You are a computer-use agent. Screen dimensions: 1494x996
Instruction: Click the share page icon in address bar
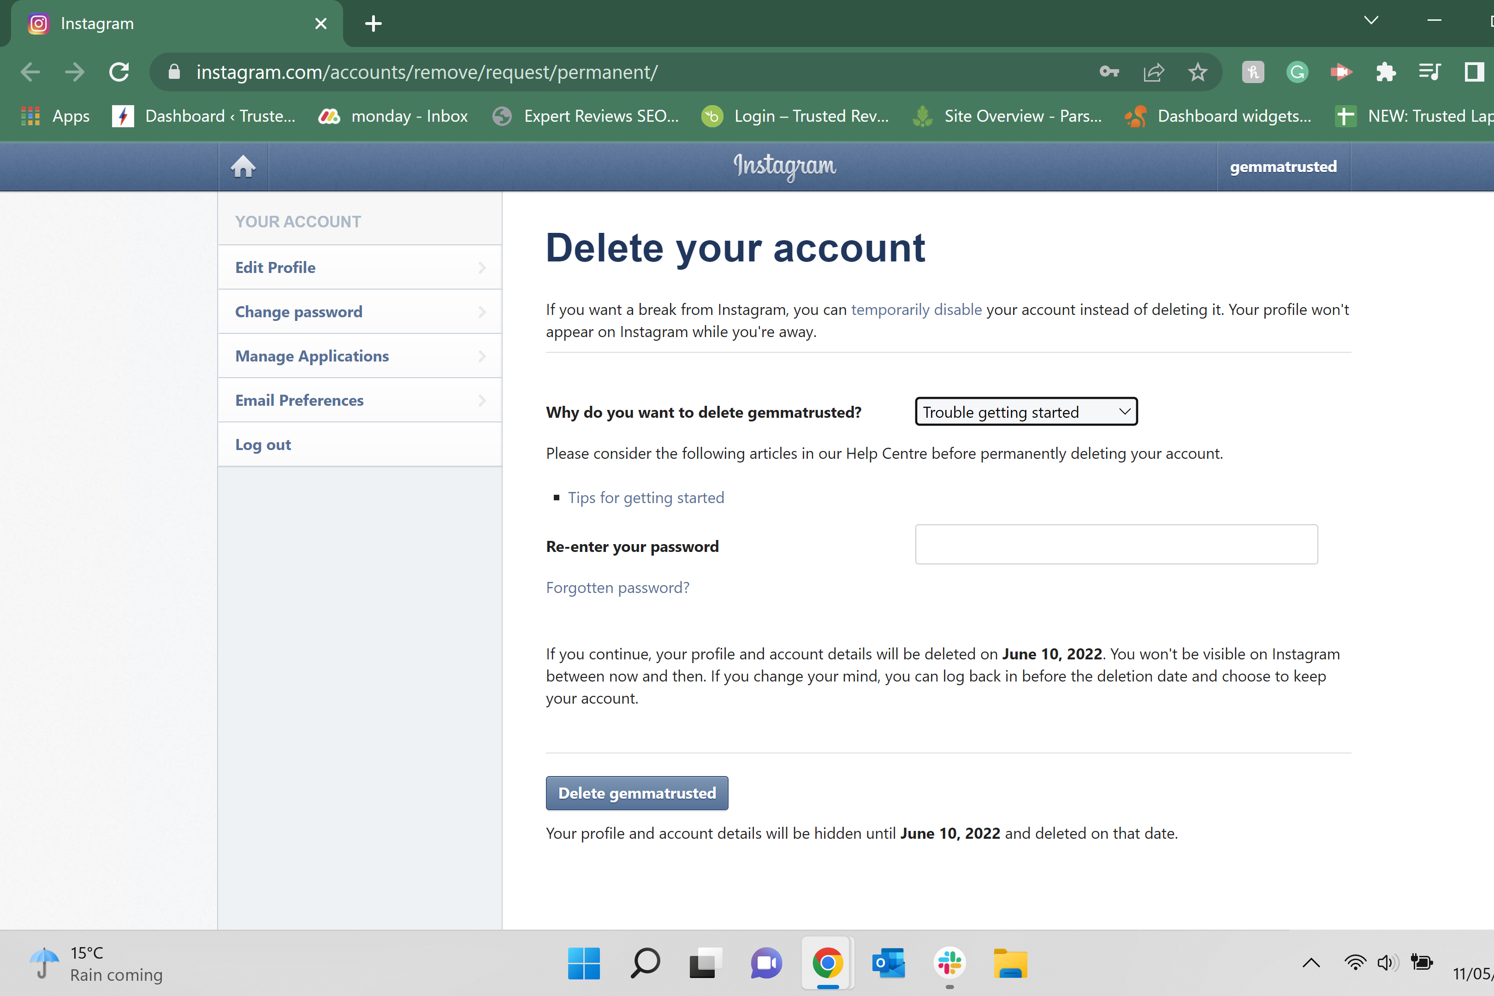[1154, 72]
